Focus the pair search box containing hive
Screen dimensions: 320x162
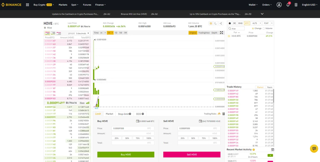(236, 29)
